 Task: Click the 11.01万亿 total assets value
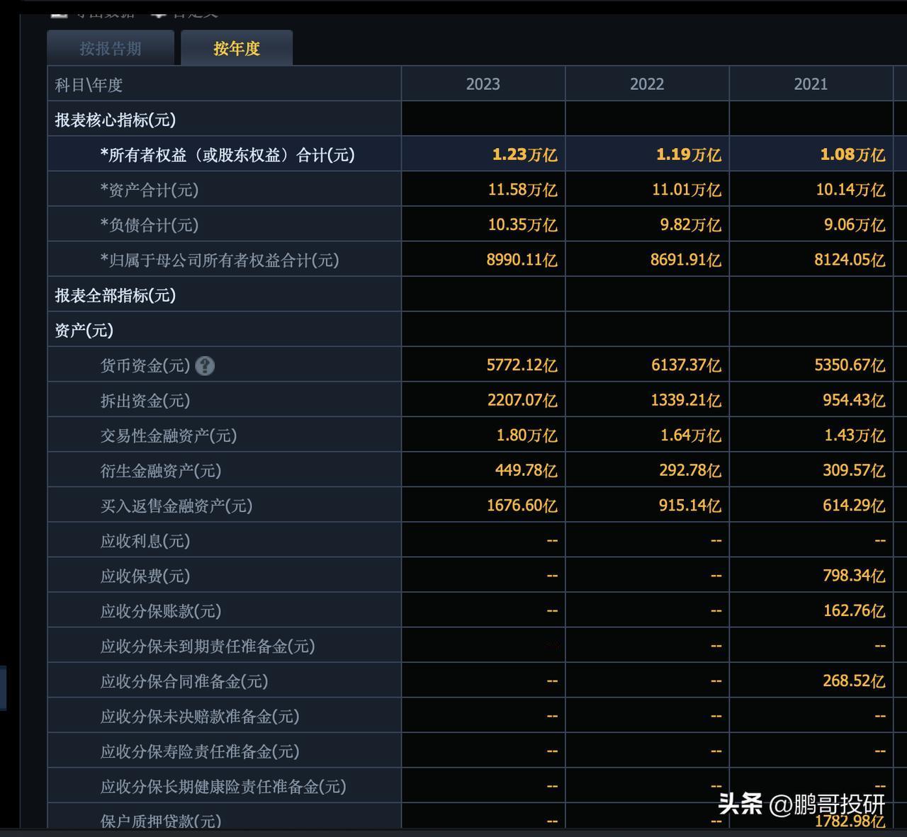[686, 190]
